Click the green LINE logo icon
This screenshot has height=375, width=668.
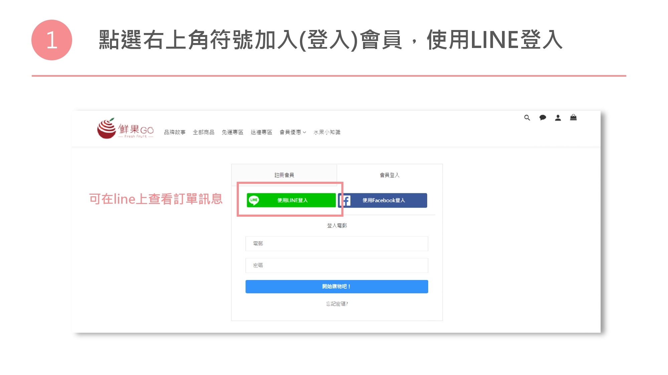coord(254,200)
